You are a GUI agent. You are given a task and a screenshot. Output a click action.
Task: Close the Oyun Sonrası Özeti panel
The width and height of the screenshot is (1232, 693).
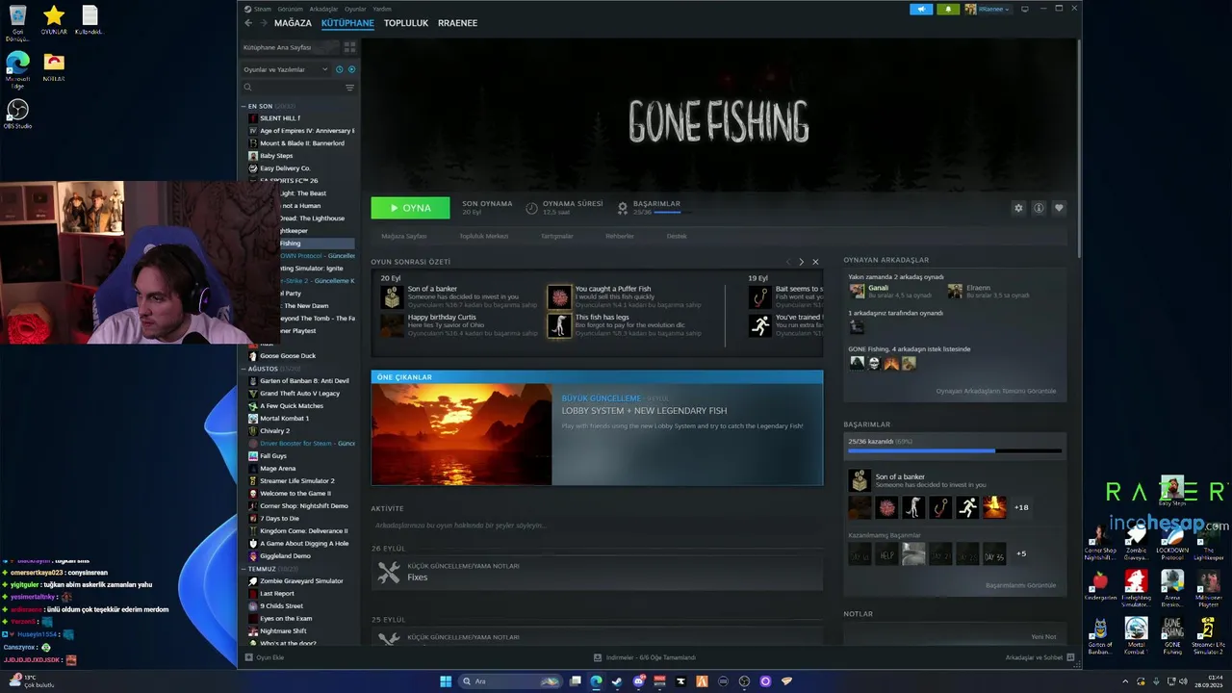tap(815, 262)
